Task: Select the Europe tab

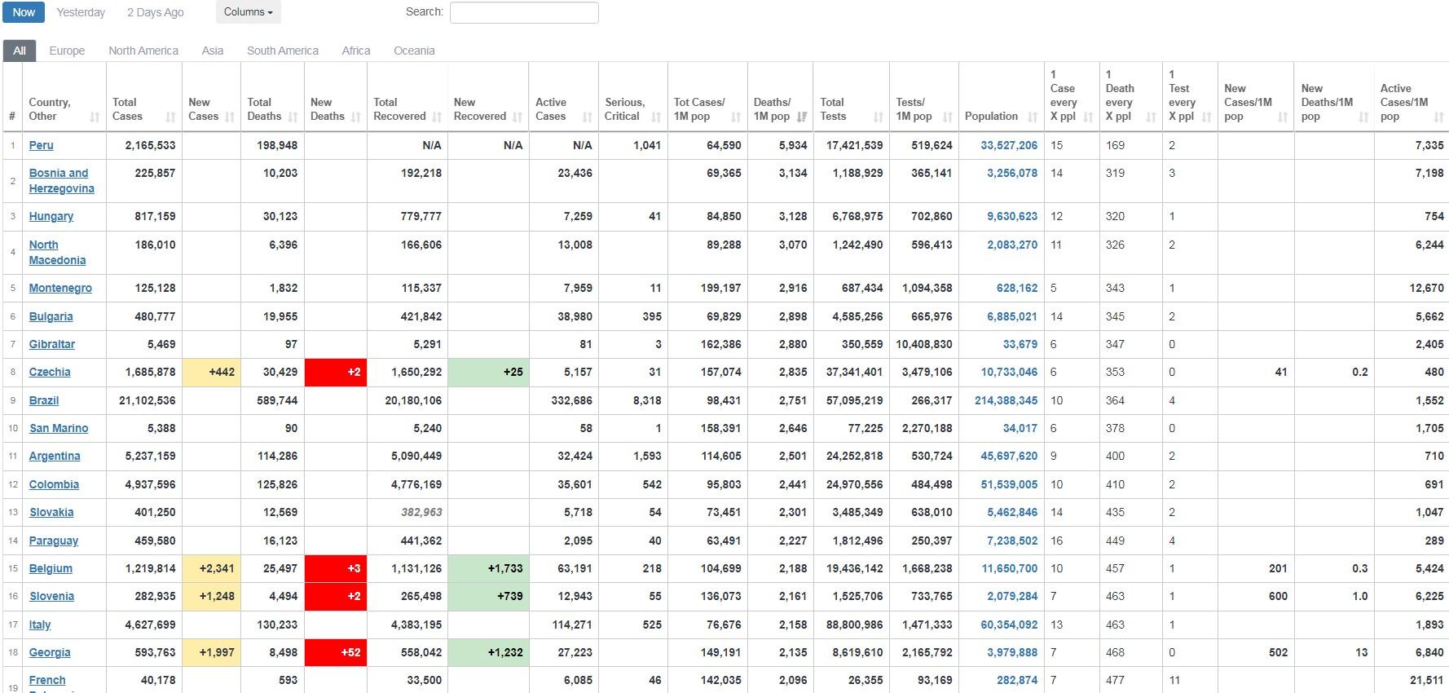Action: [67, 51]
